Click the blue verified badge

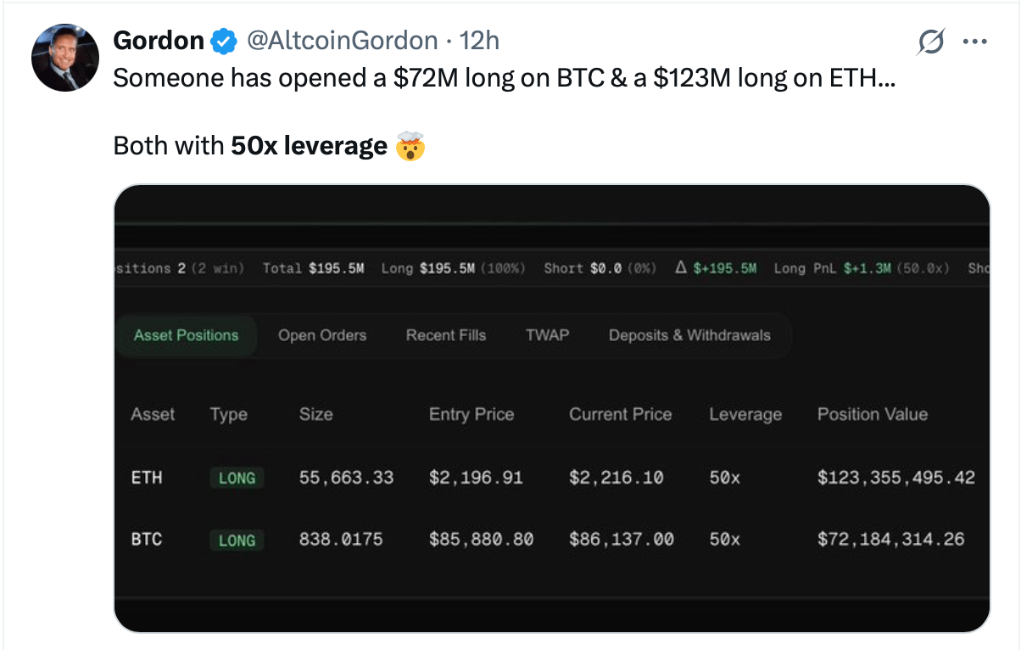pos(223,40)
